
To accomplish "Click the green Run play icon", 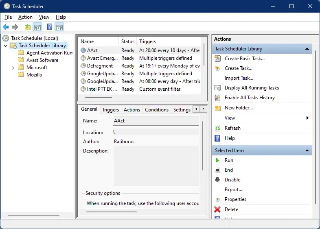I will point(217,160).
